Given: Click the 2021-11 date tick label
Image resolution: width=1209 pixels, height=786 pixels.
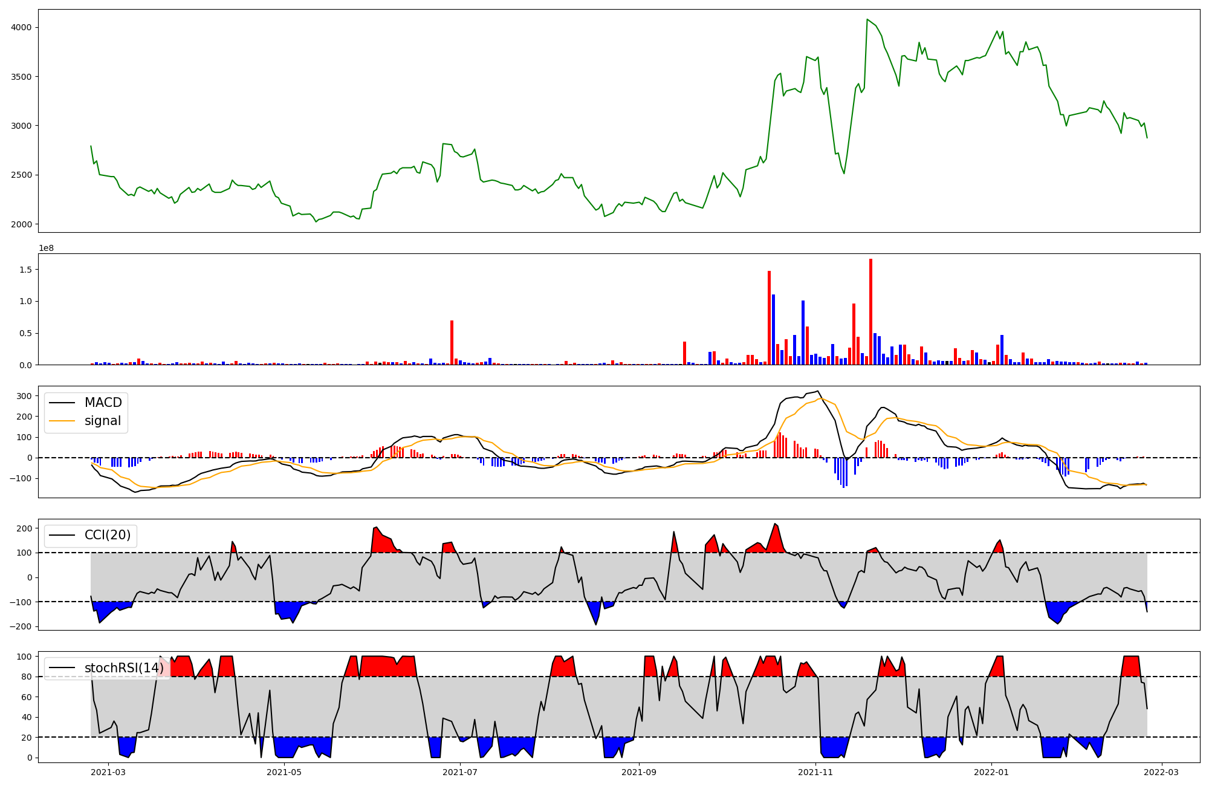Looking at the screenshot, I should click(815, 772).
